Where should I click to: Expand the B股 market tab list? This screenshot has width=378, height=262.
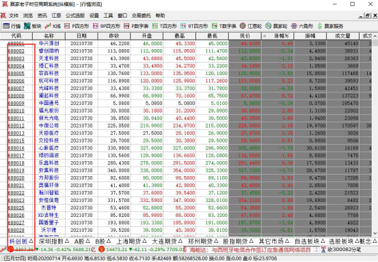click(x=109, y=241)
